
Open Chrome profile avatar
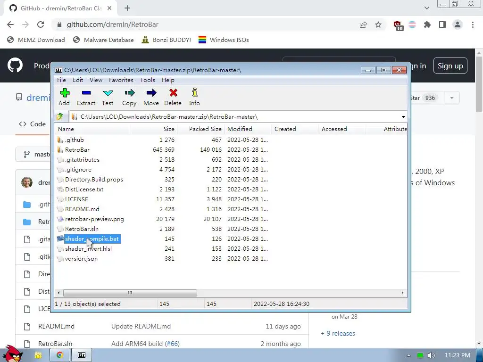[x=458, y=25]
